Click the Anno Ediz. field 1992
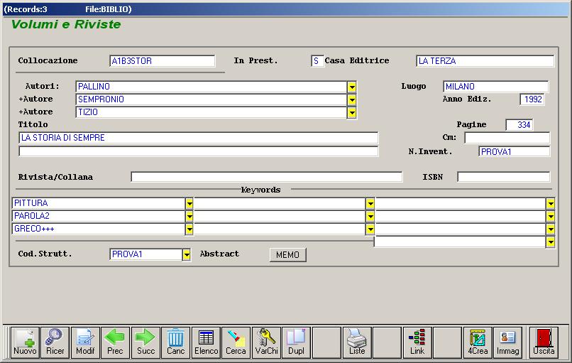 tap(532, 99)
